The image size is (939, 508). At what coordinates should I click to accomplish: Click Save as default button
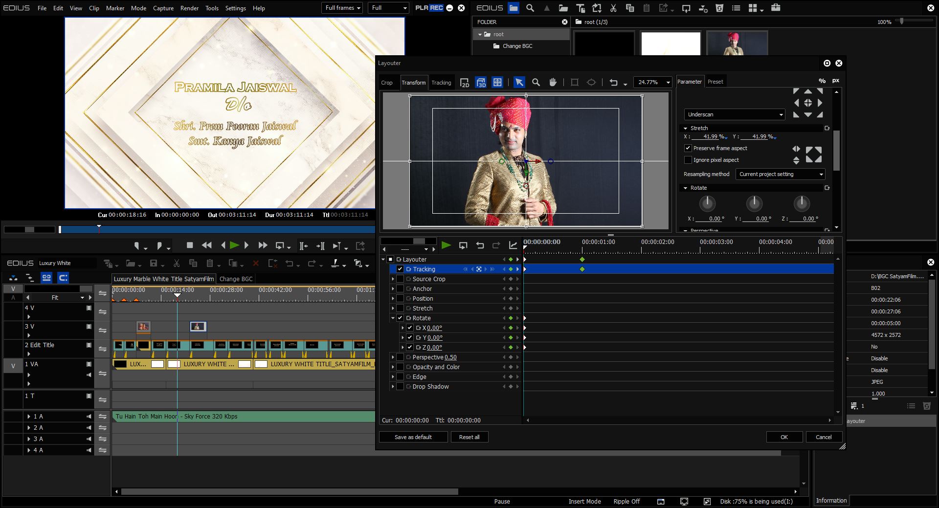tap(413, 437)
